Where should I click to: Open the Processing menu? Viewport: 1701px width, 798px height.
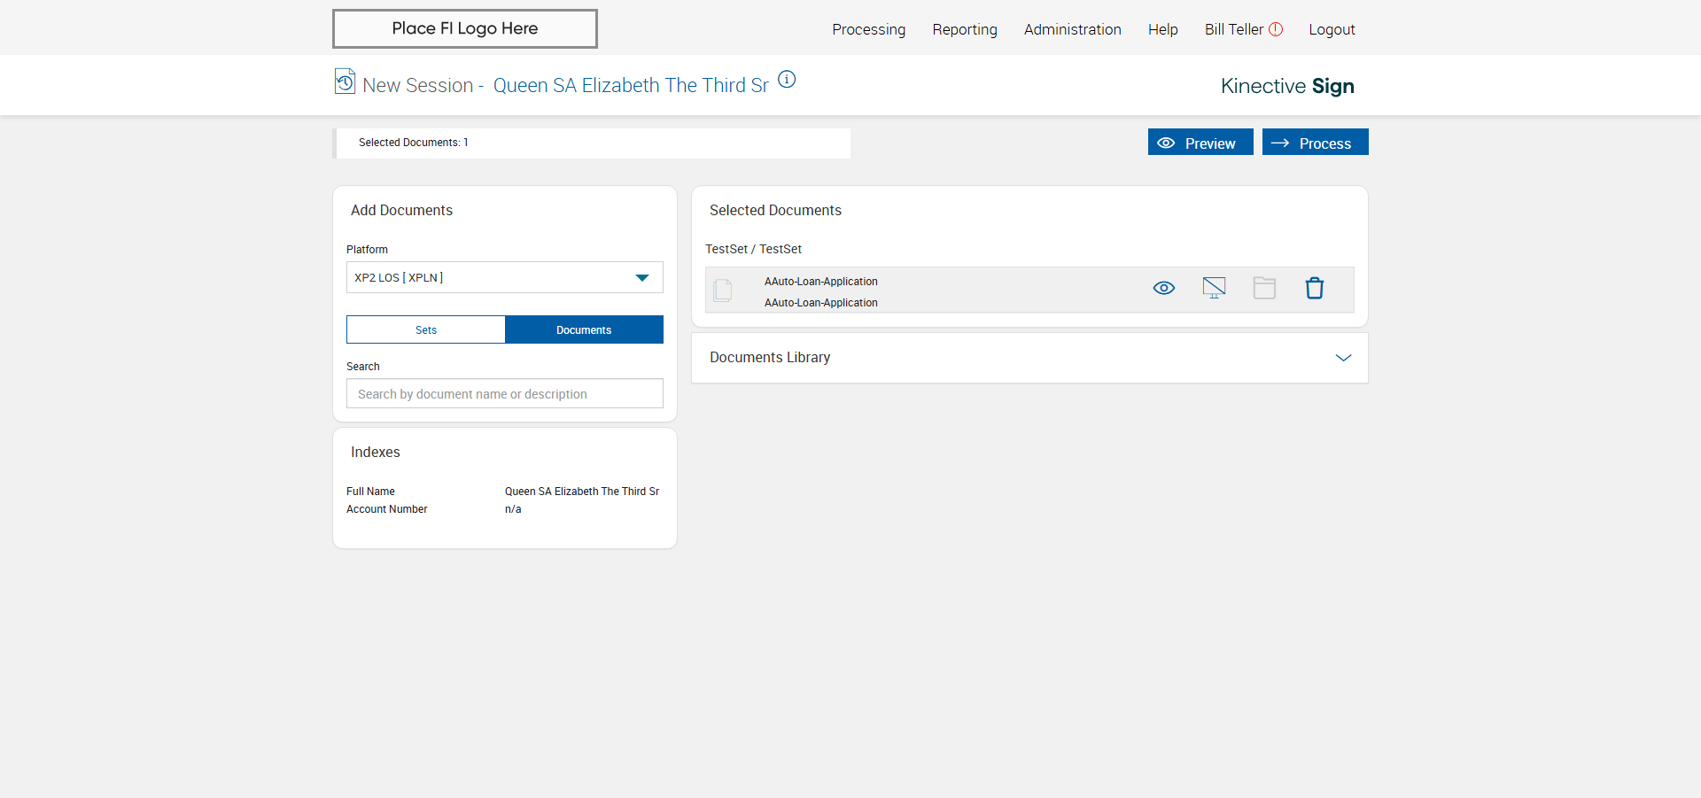(868, 29)
